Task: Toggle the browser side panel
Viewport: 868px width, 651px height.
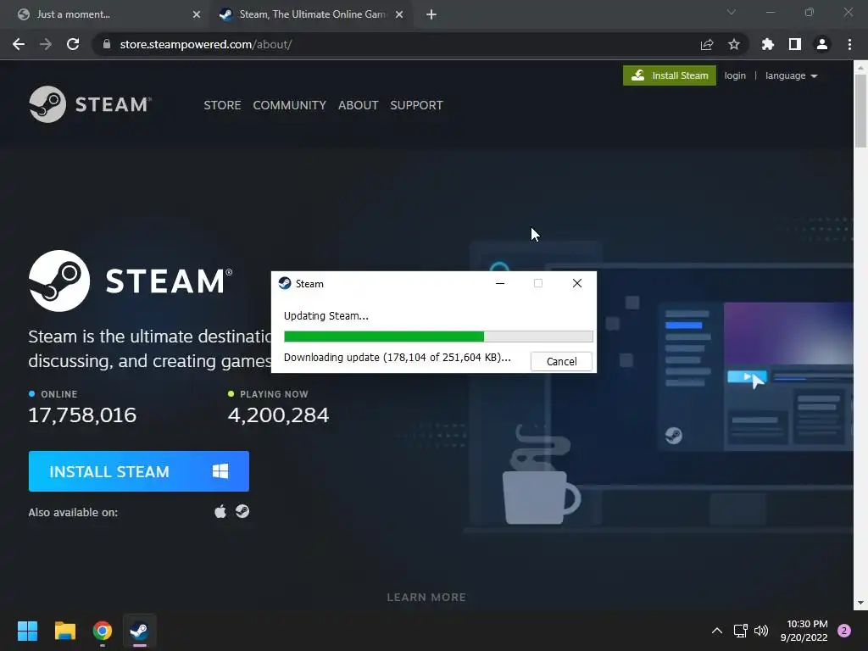Action: 795,44
